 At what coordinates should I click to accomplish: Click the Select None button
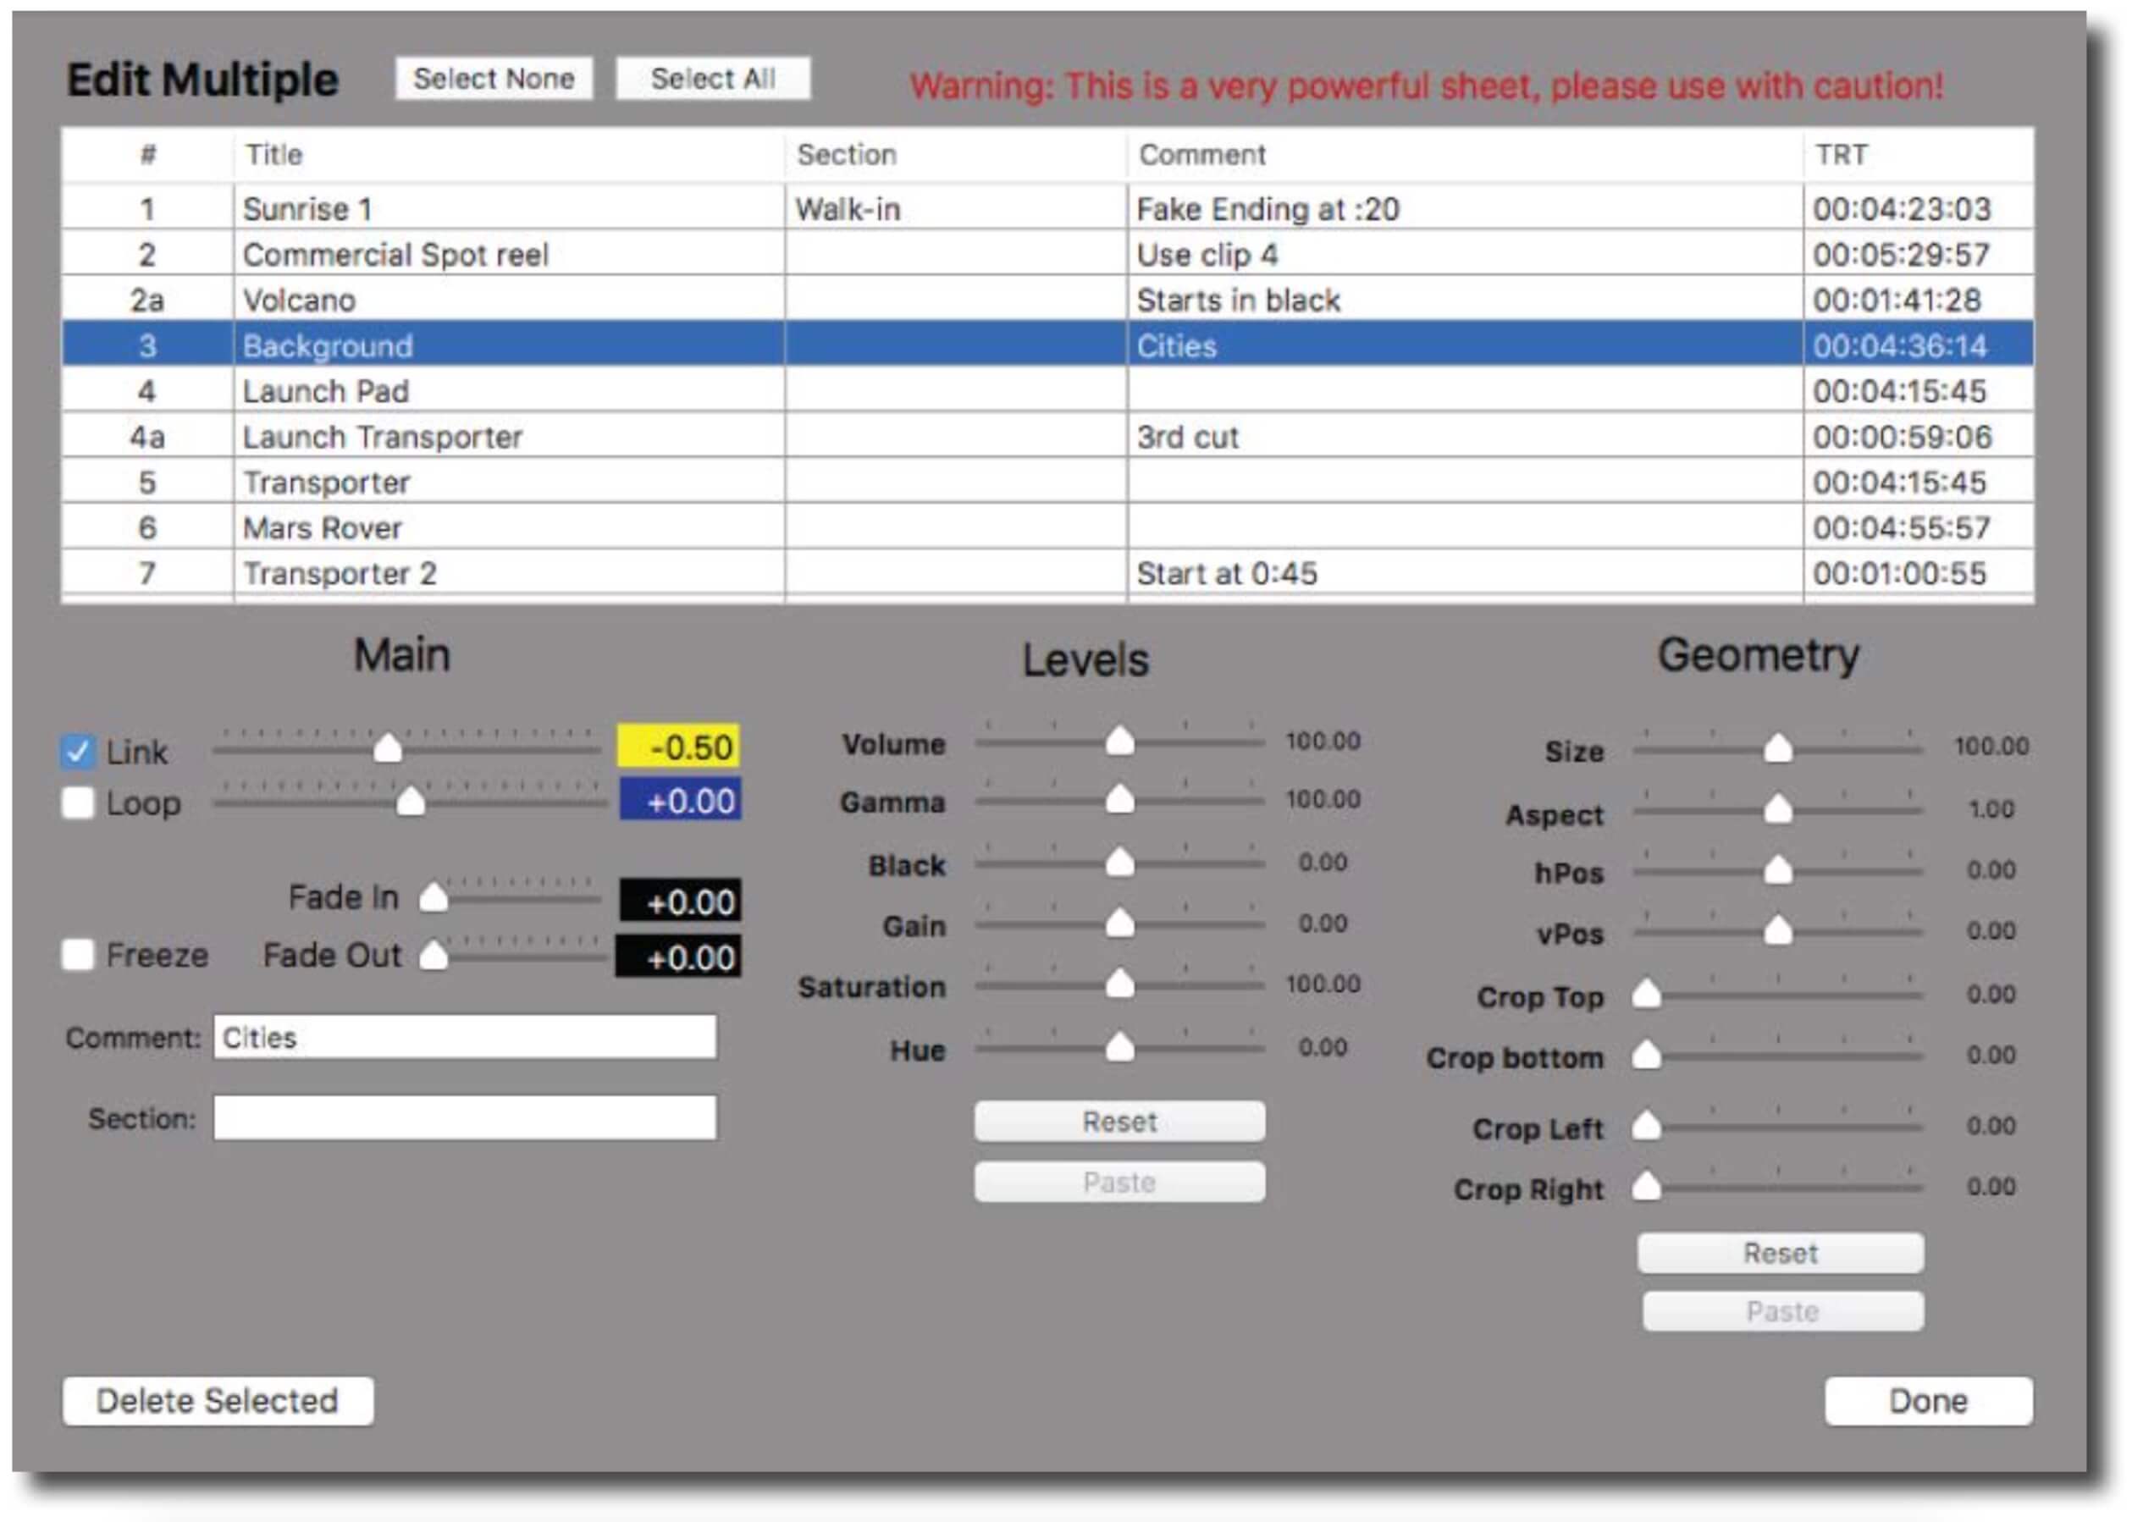[494, 79]
